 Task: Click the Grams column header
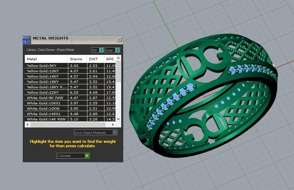pyautogui.click(x=77, y=59)
